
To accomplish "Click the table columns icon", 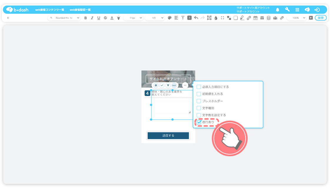I will pyautogui.click(x=262, y=18).
